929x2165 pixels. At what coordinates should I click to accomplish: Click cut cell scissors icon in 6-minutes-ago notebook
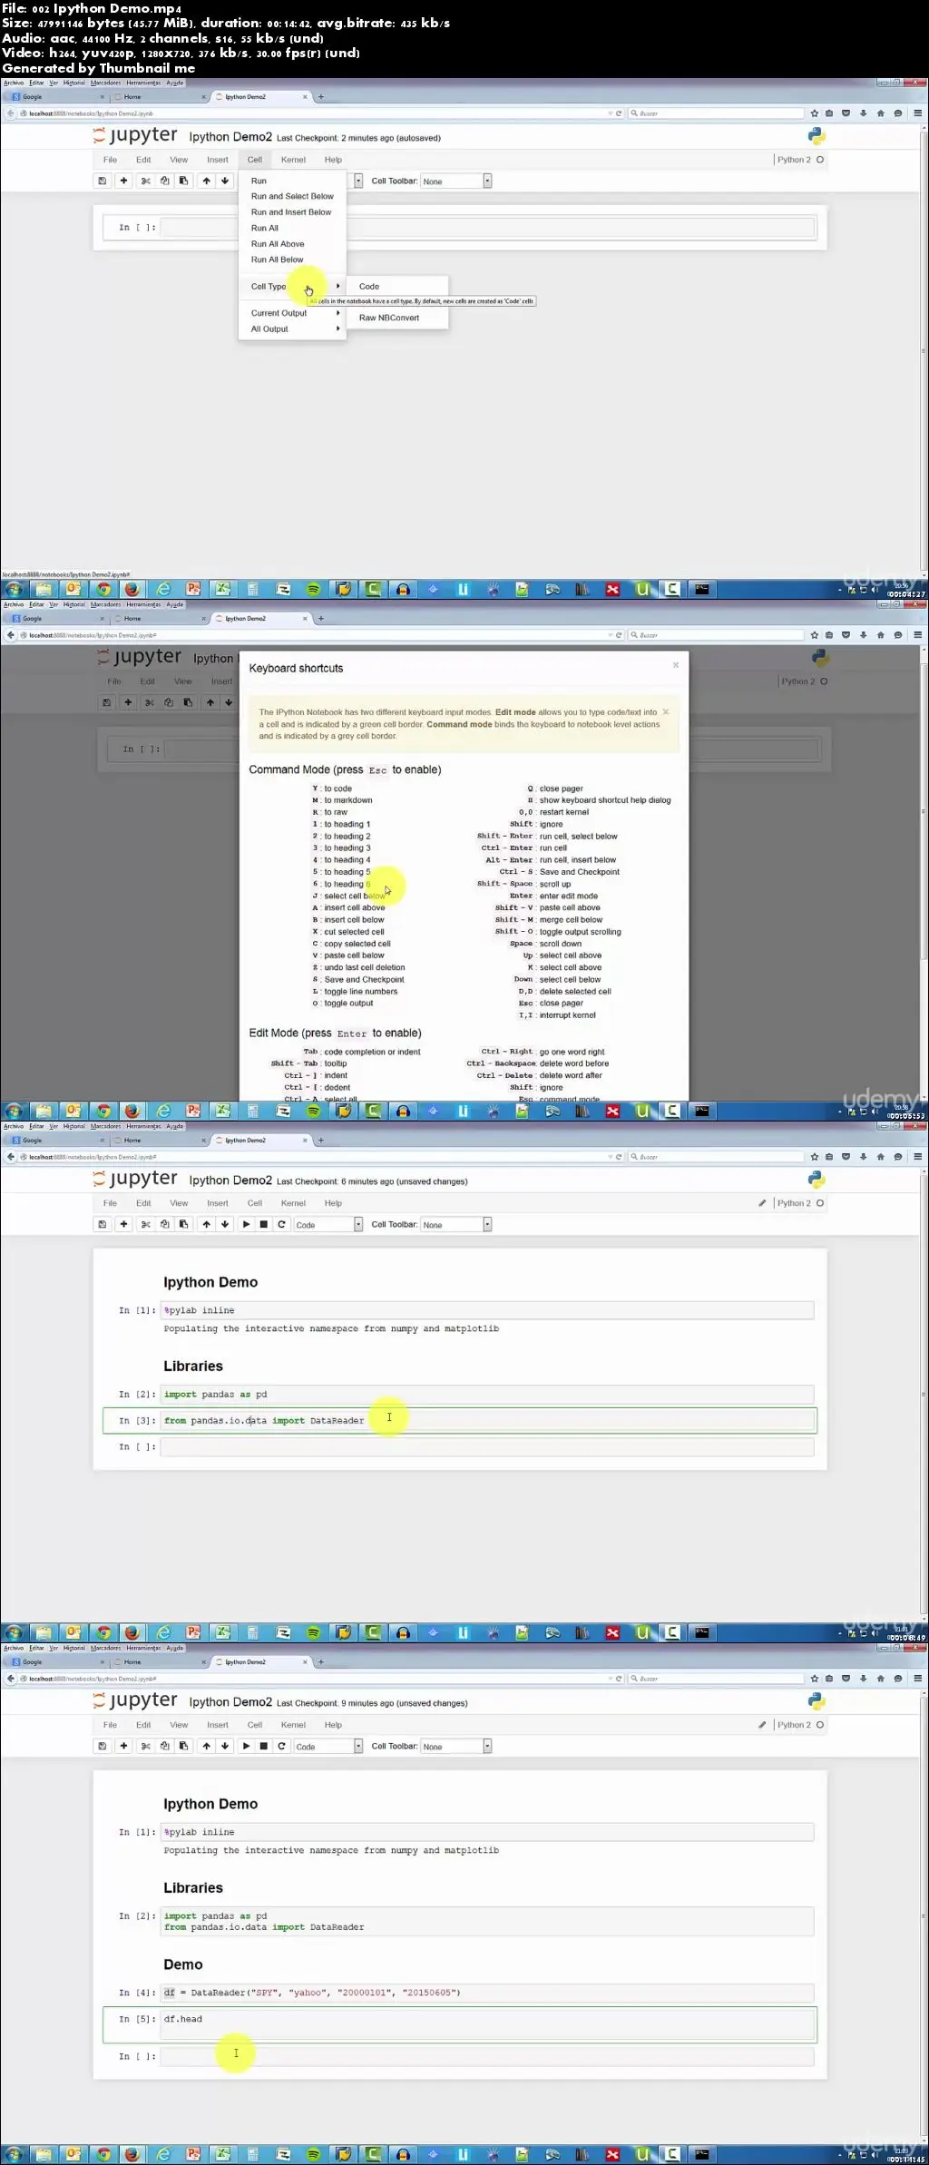pyautogui.click(x=145, y=1224)
